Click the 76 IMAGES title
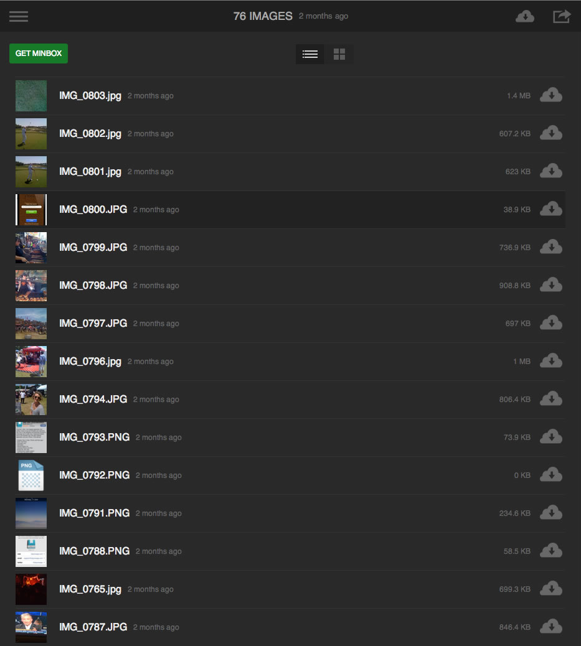This screenshot has height=646, width=581. click(x=263, y=16)
